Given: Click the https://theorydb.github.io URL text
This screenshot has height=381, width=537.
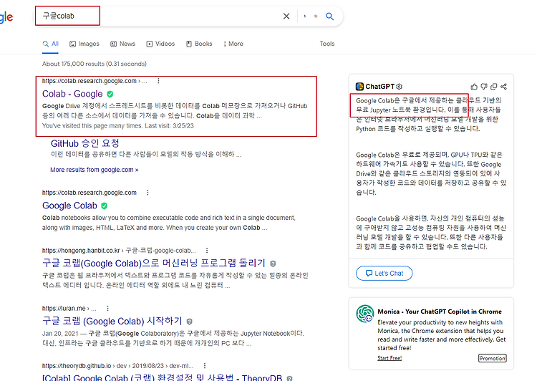Looking at the screenshot, I should (77, 366).
